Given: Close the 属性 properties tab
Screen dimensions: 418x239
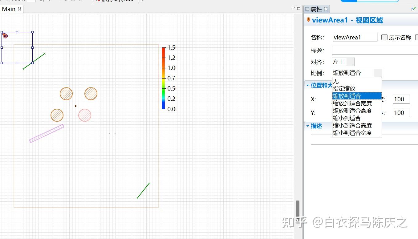Looking at the screenshot, I should pos(326,9).
